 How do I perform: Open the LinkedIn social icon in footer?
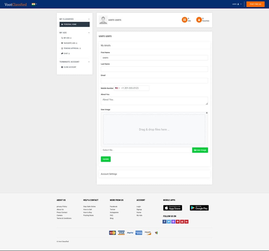click(186, 222)
